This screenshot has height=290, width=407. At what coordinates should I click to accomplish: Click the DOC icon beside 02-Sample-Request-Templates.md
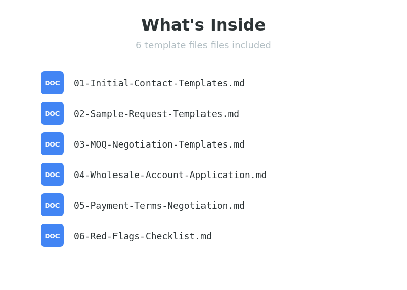[52, 113]
